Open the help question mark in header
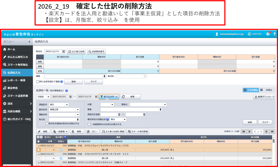This screenshot has width=278, height=167. (x=274, y=34)
